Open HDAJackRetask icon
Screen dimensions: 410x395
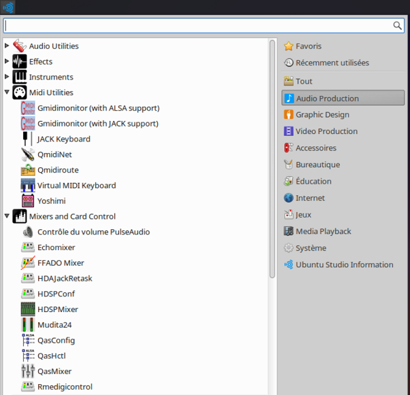tap(28, 278)
